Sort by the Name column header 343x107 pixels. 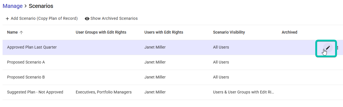[x=12, y=32]
